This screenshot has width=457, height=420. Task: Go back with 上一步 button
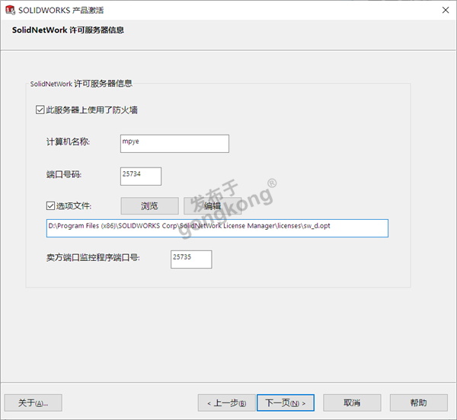tap(227, 402)
